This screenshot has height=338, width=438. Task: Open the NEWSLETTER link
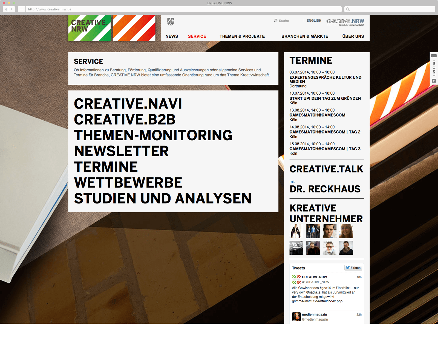(x=122, y=151)
